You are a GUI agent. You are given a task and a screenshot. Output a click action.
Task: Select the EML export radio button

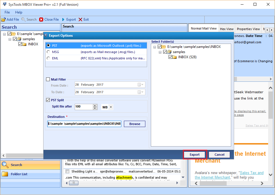pos(48,58)
